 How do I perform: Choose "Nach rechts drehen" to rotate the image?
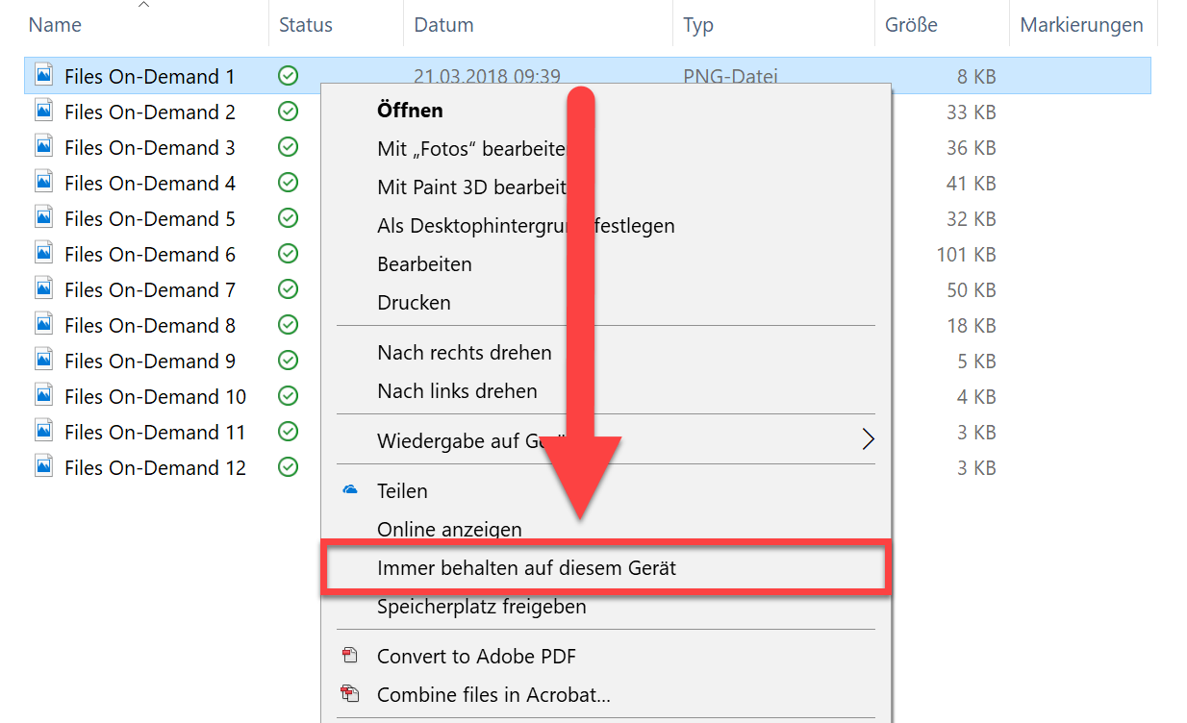coord(465,353)
